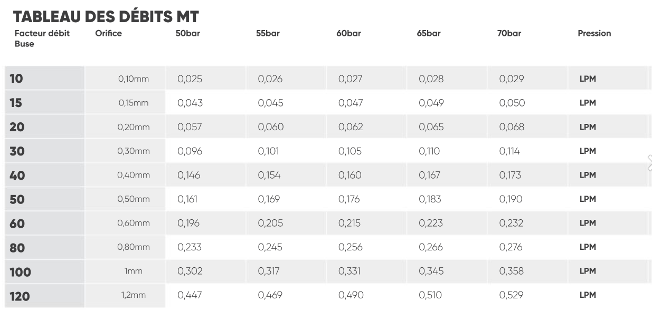Click the "60bar" column header
The width and height of the screenshot is (652, 311).
348,33
